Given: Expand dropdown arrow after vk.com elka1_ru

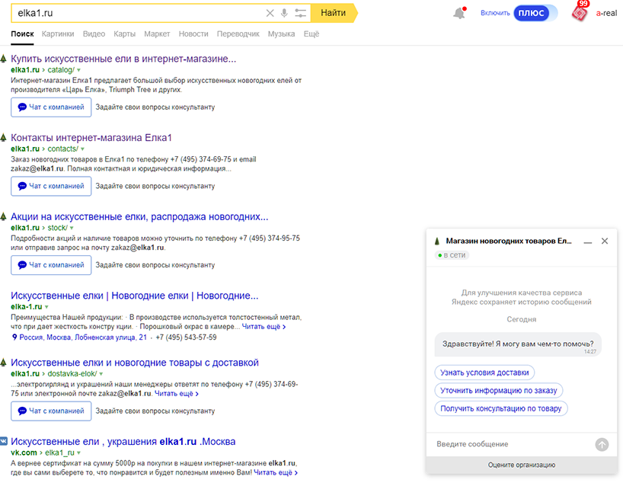Looking at the screenshot, I should 78,453.
